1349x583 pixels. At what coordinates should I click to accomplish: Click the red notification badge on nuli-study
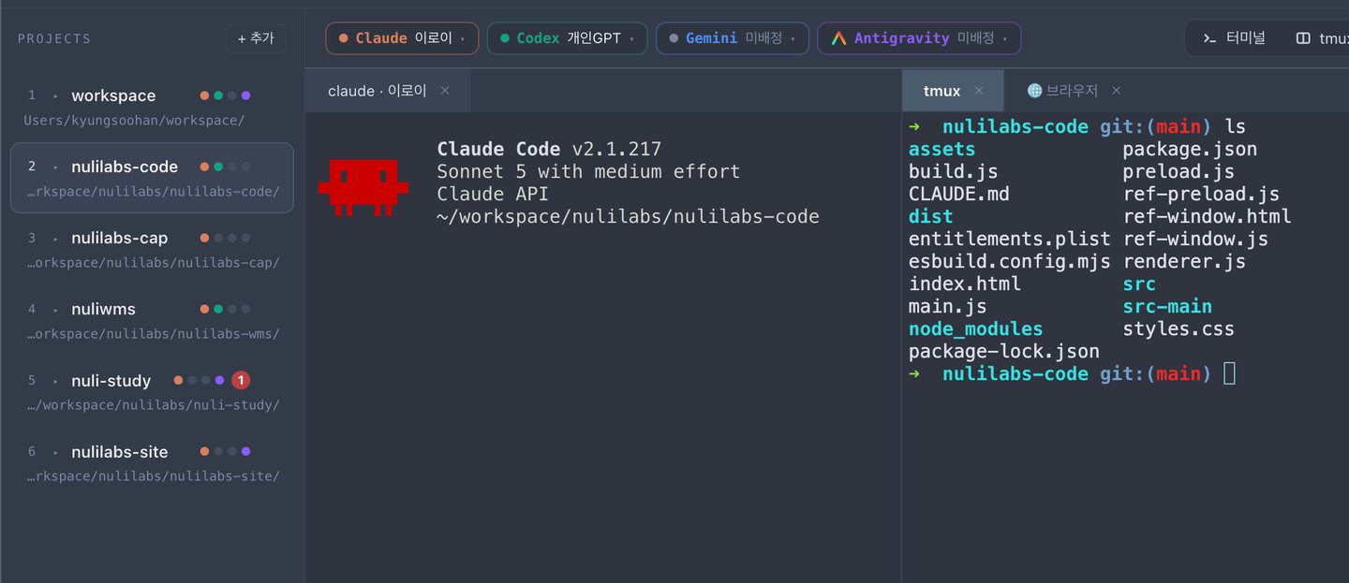coord(241,380)
